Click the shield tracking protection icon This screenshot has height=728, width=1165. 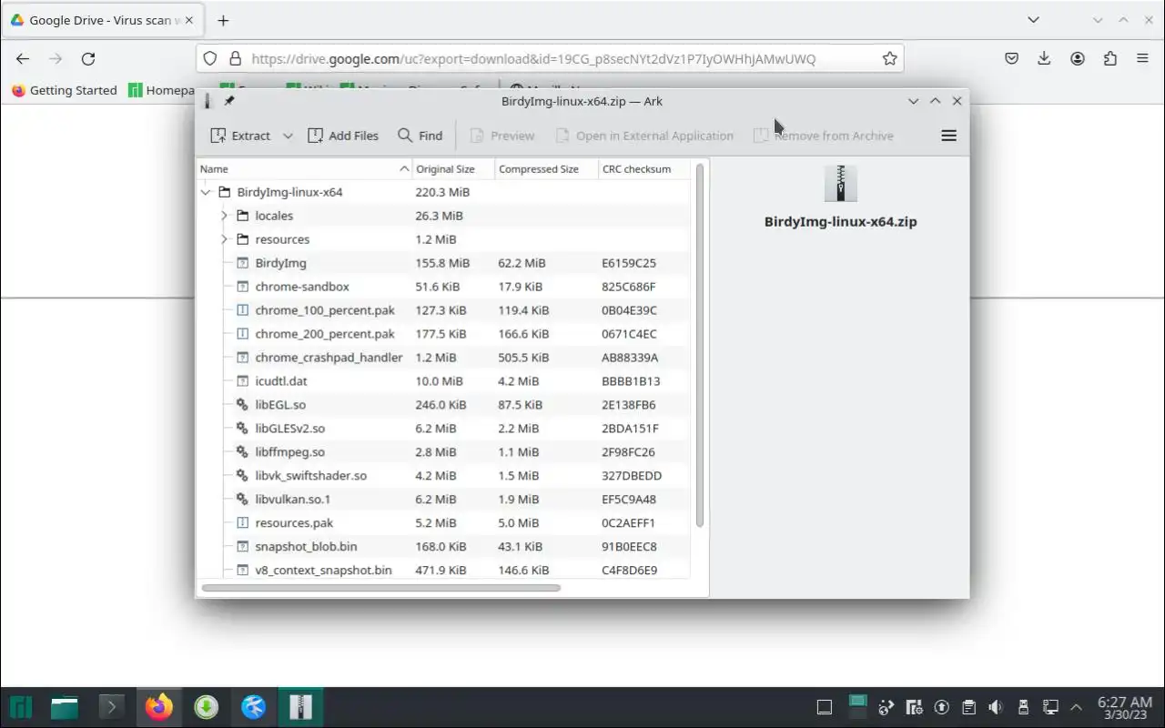point(210,58)
